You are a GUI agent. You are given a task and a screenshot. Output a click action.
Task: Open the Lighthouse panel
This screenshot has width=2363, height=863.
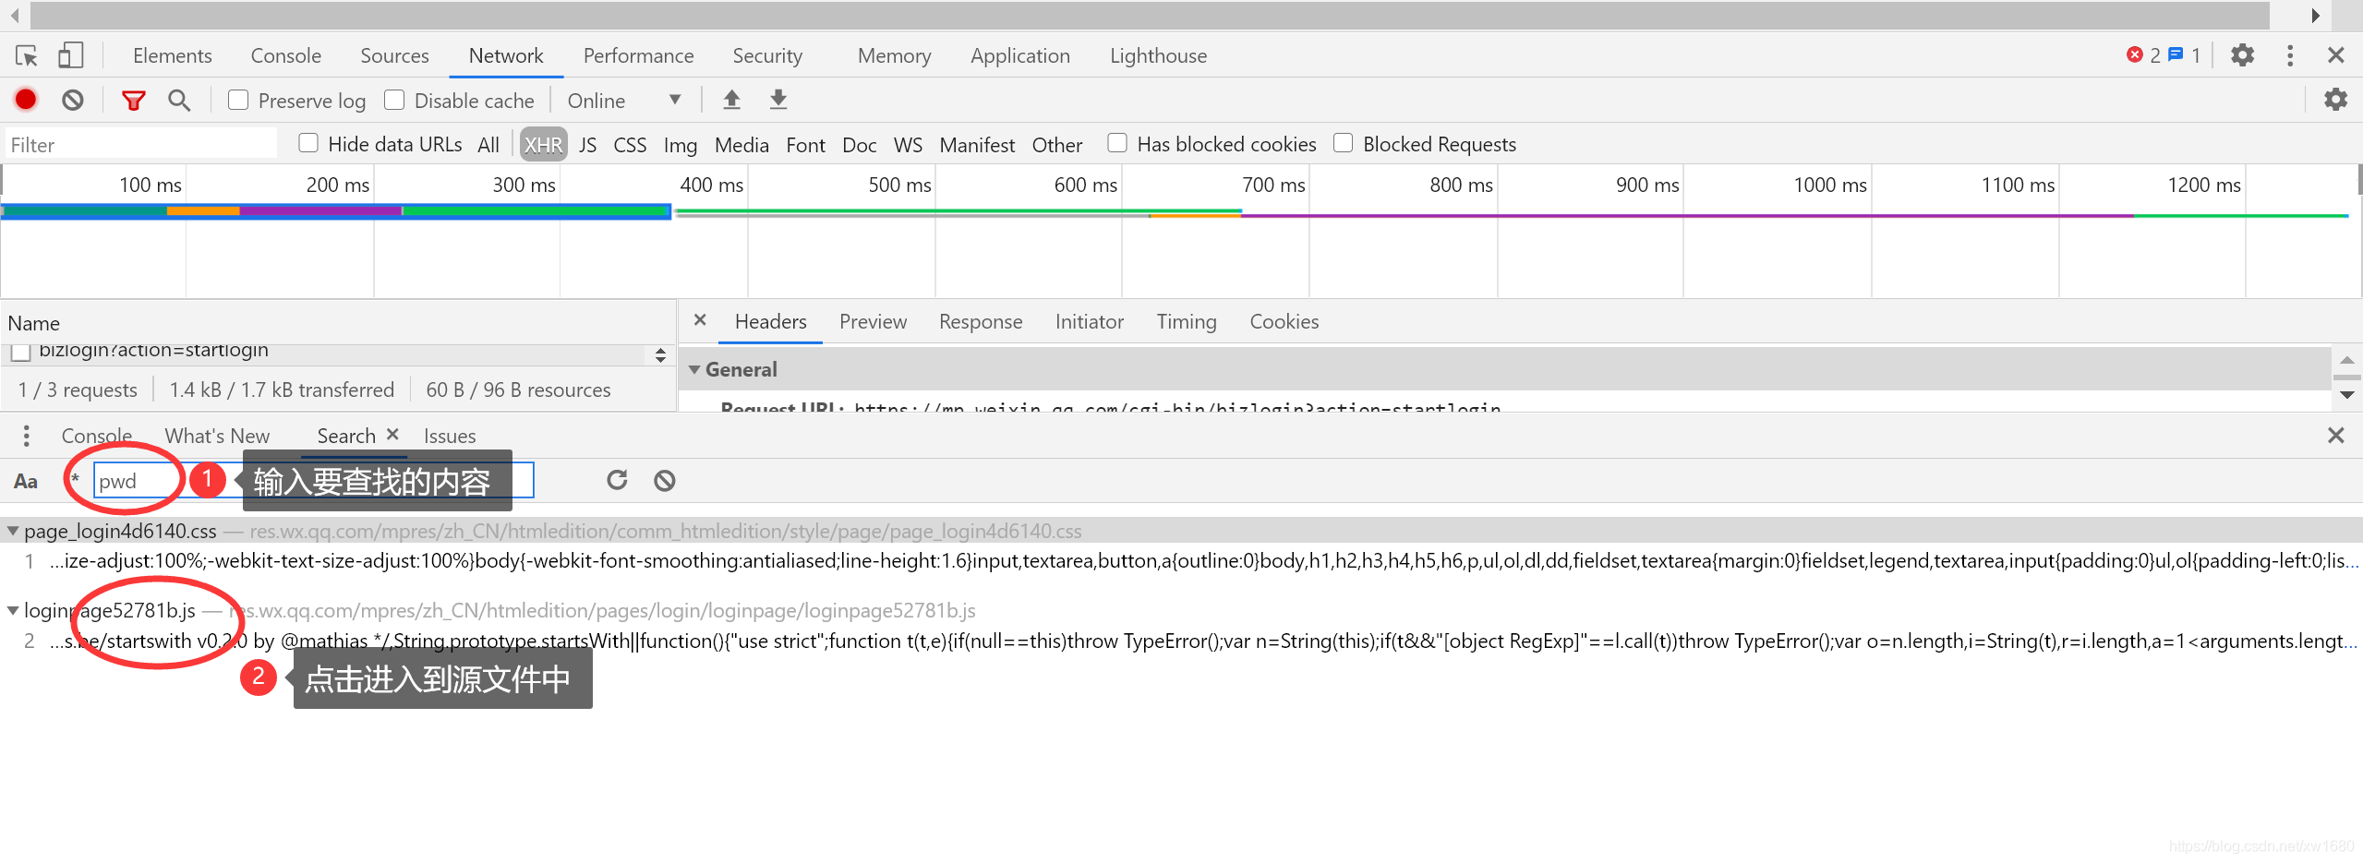tap(1158, 55)
